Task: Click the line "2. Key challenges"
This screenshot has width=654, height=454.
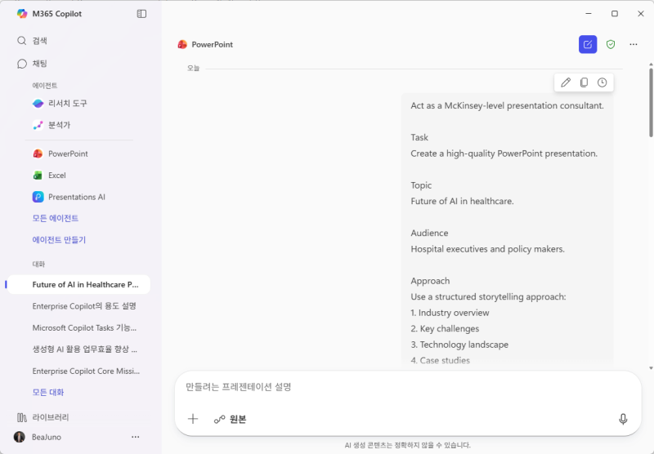Action: click(x=445, y=328)
